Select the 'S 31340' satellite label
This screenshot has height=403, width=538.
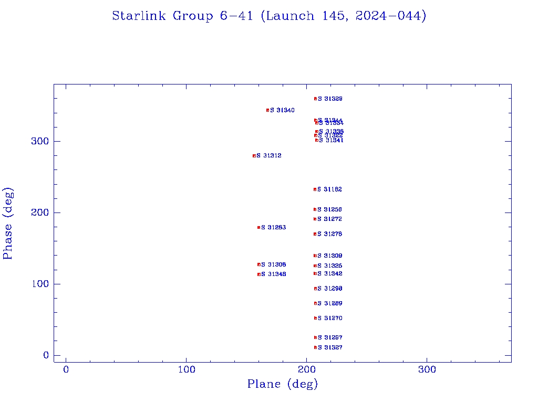pyautogui.click(x=282, y=110)
